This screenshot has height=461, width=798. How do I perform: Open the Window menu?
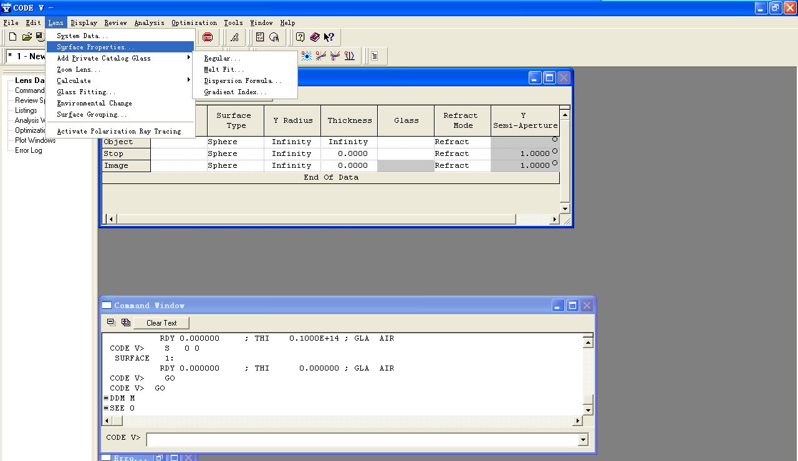(261, 22)
